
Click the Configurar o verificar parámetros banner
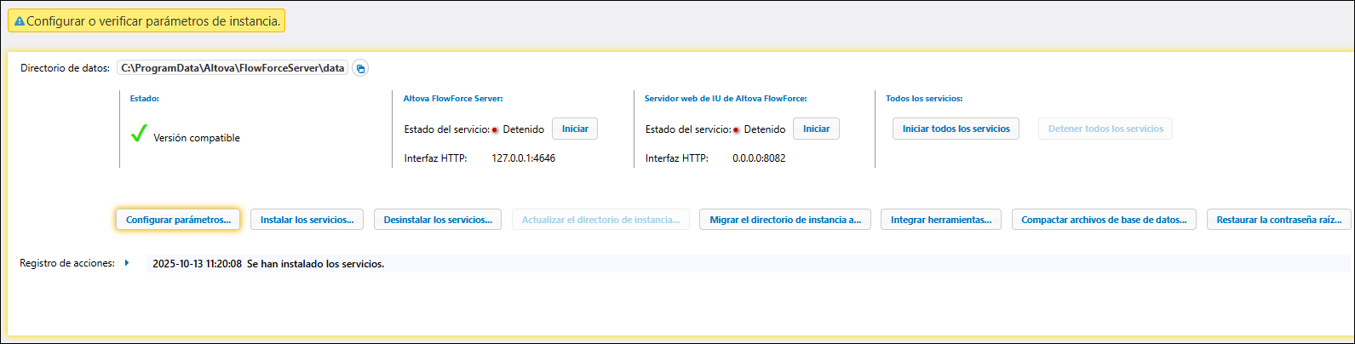(146, 21)
